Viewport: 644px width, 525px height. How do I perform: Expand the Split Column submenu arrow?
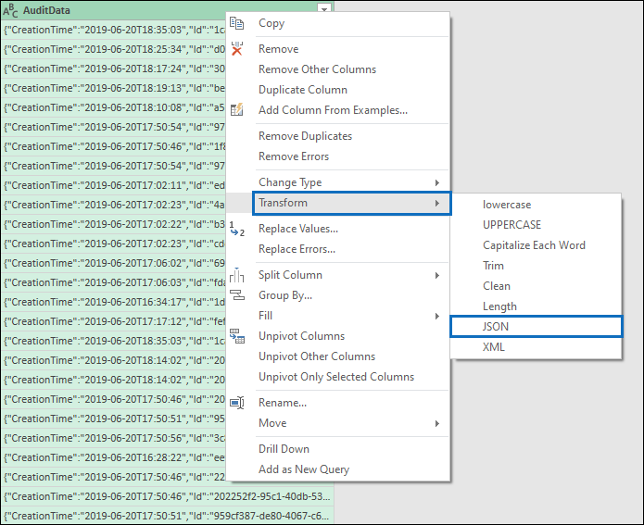click(x=437, y=275)
